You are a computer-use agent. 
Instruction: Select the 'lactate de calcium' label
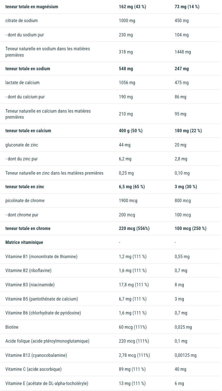22,83
